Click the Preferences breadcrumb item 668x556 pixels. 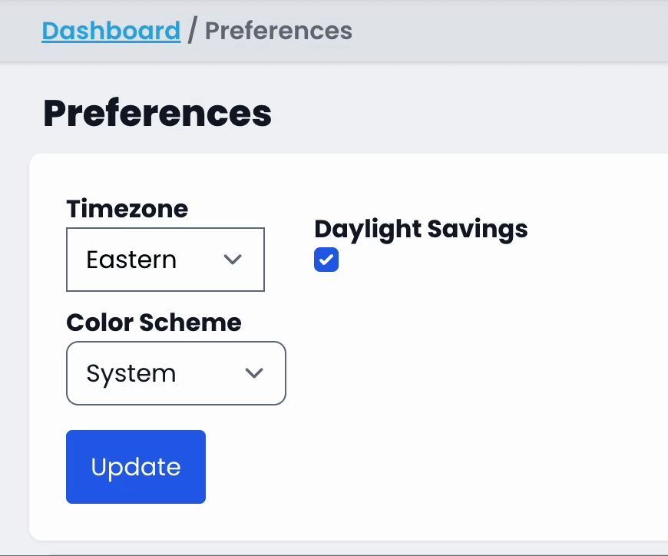(279, 31)
